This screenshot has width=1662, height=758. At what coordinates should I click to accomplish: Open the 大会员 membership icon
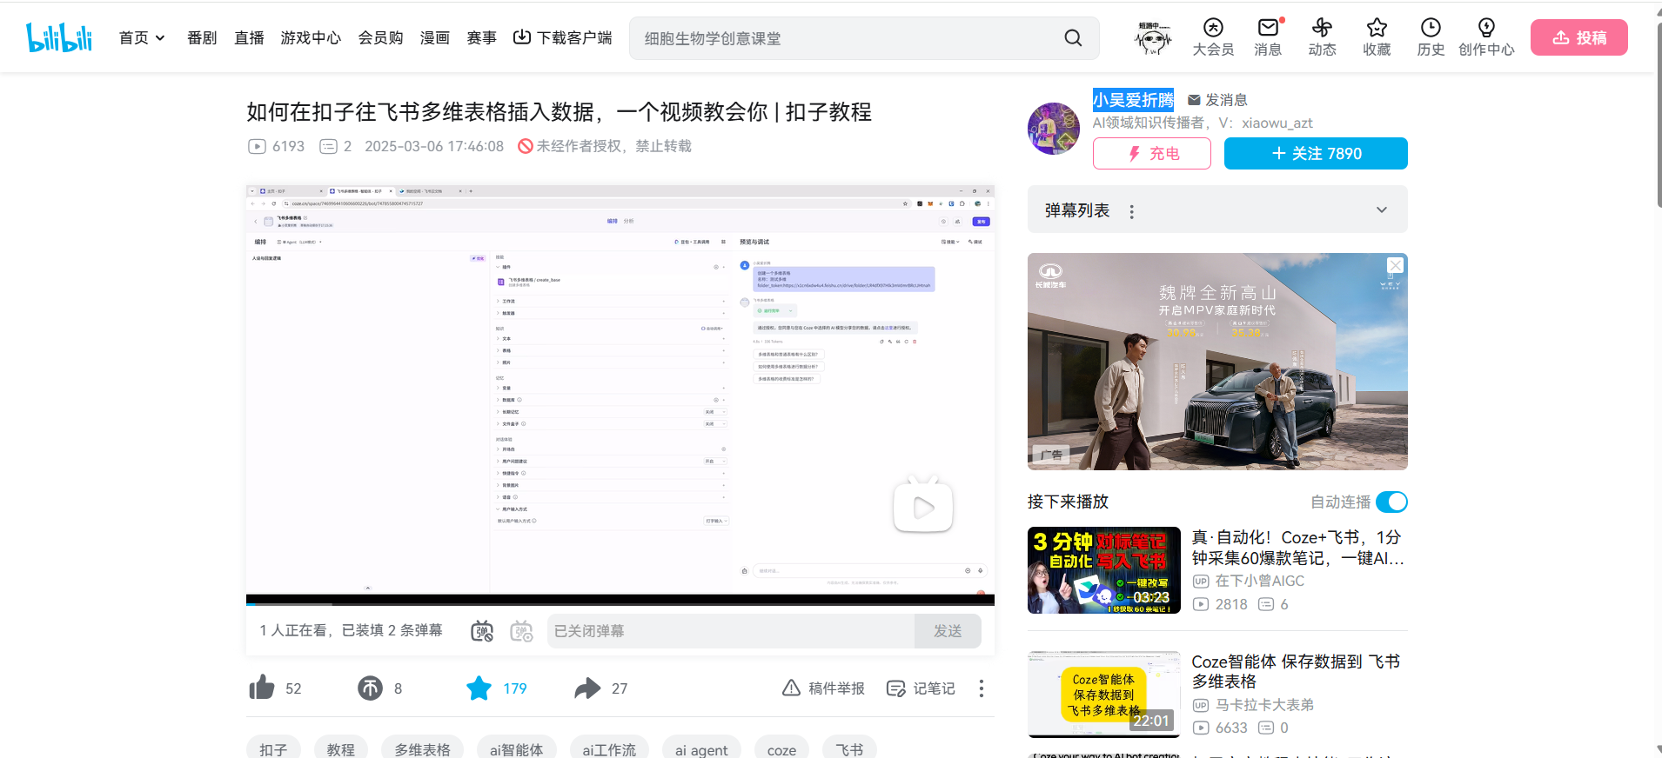pyautogui.click(x=1213, y=37)
